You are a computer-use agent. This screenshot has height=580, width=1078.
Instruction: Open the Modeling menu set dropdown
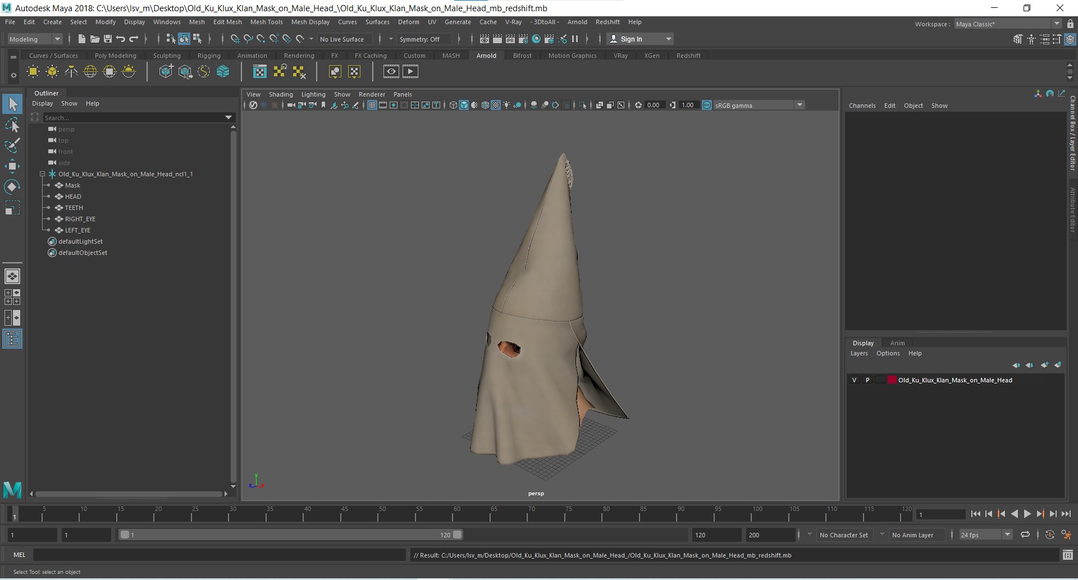pos(35,39)
